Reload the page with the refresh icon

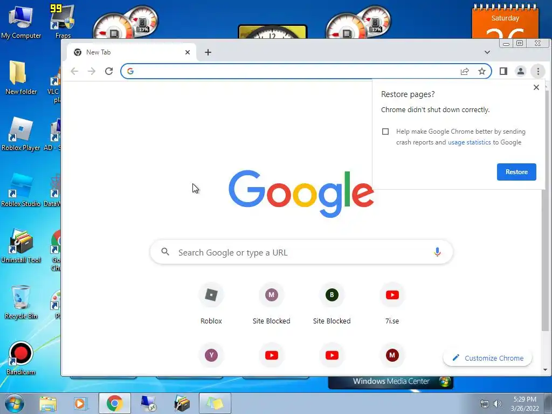tap(109, 71)
